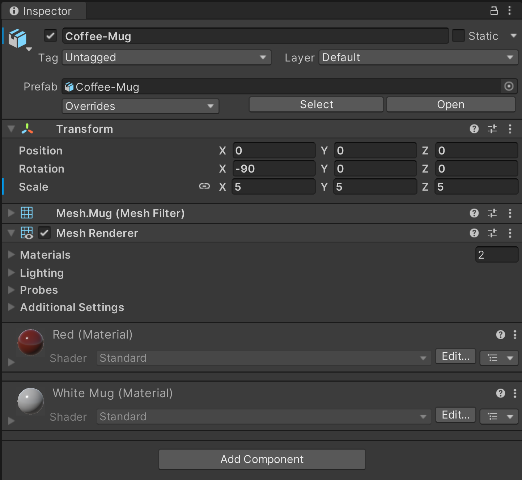Screen dimensions: 522x480
Task: Click the Mesh Renderer component icon
Action: click(x=27, y=233)
